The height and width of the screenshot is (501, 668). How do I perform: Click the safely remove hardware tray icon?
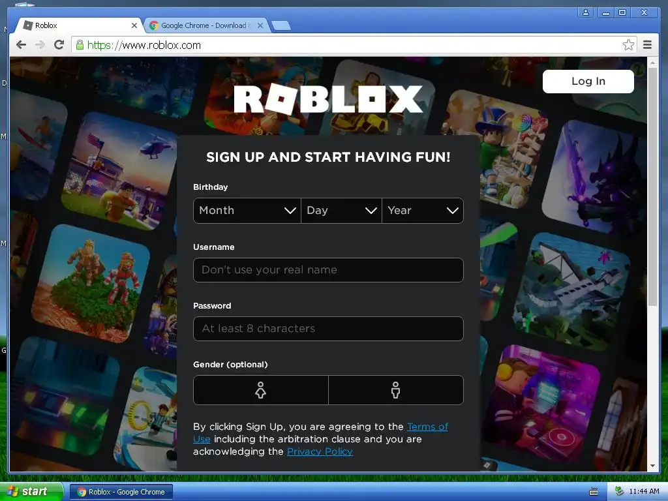pos(619,492)
